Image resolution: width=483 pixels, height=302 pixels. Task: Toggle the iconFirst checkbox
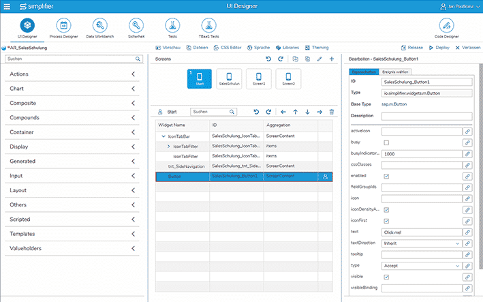click(x=386, y=221)
